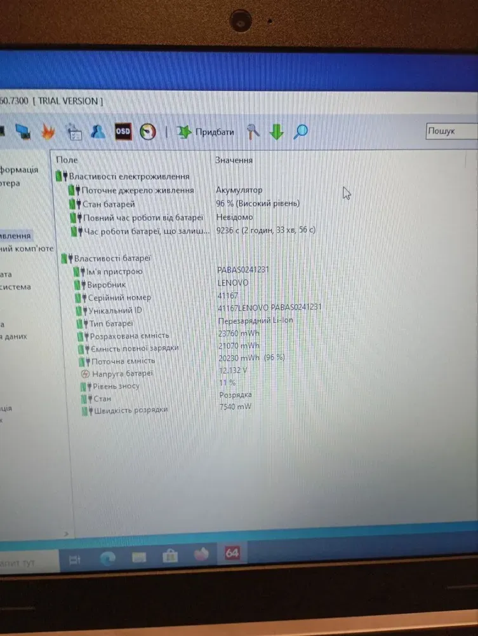This screenshot has width=478, height=636.
Task: Click the Поле column header
Action: coord(67,160)
